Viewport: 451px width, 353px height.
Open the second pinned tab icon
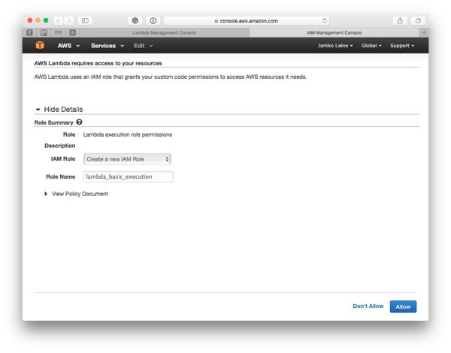(x=44, y=32)
